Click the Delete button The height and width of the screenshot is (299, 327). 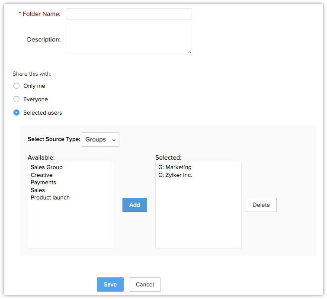click(x=261, y=205)
